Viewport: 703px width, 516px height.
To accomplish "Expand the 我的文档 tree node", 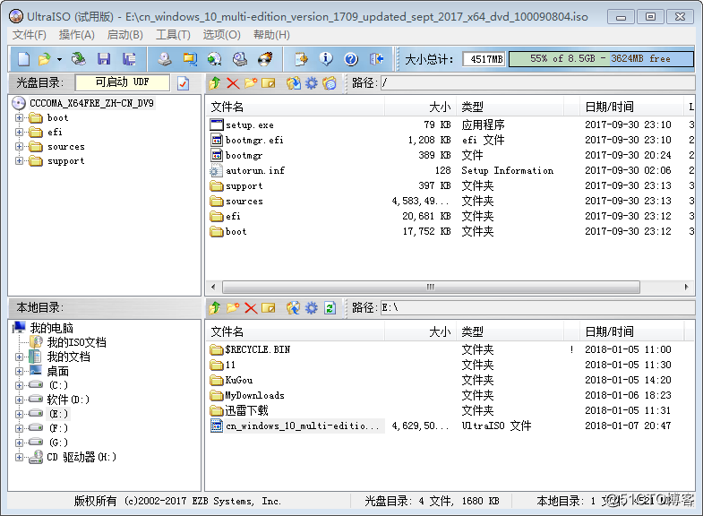I will (19, 357).
